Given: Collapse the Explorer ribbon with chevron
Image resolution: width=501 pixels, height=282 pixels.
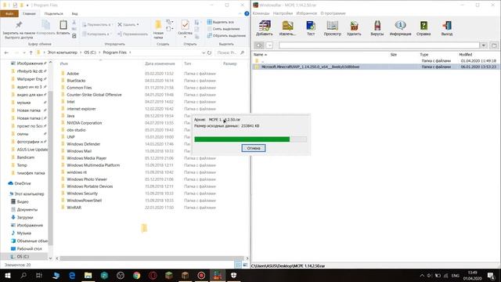Looking at the screenshot, I should (240, 14).
